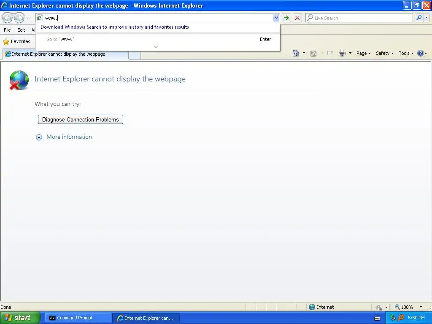The height and width of the screenshot is (324, 432).
Task: Switch to Command Prompt taskbar item
Action: [x=78, y=318]
